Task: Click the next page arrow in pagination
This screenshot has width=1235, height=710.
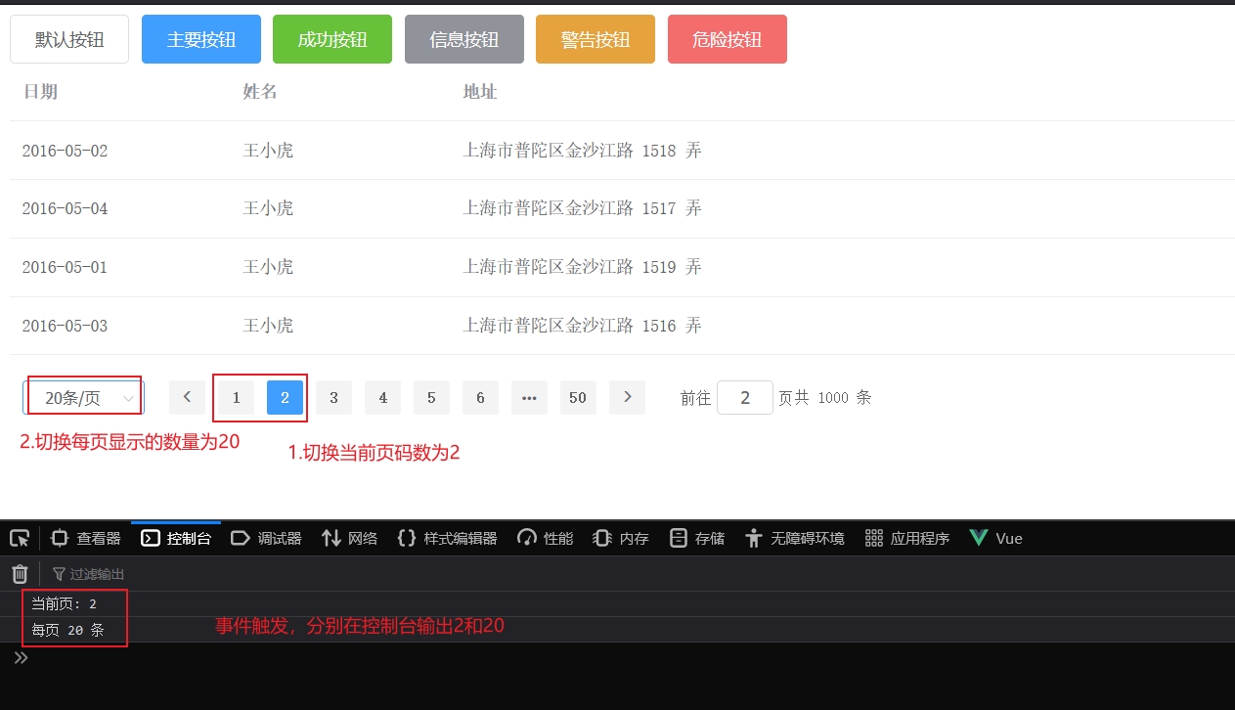Action: 627,397
